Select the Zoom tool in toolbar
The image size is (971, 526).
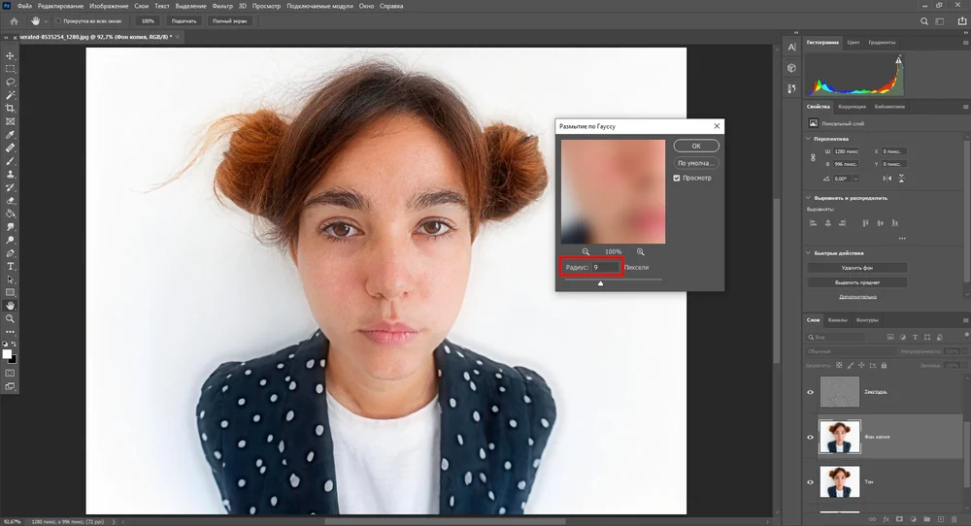tap(10, 318)
